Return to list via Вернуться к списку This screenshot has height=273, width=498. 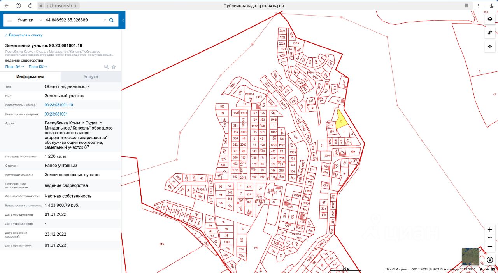click(24, 35)
